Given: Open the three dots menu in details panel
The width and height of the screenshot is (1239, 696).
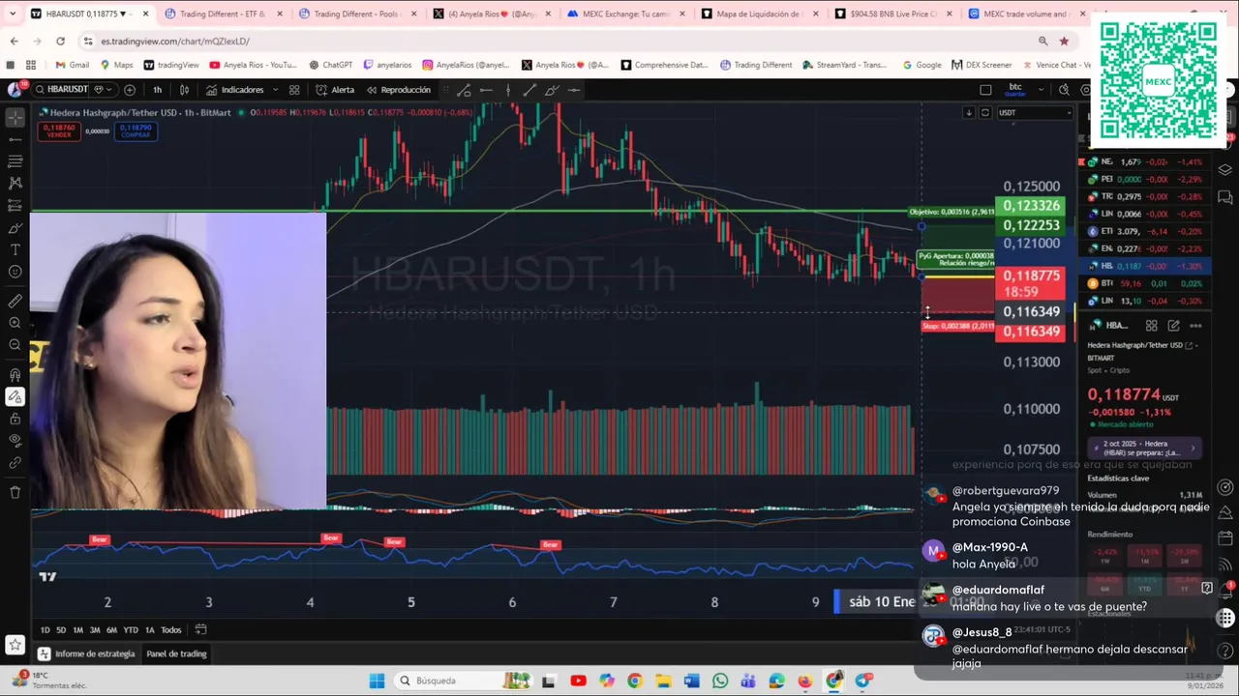Looking at the screenshot, I should tap(1195, 326).
